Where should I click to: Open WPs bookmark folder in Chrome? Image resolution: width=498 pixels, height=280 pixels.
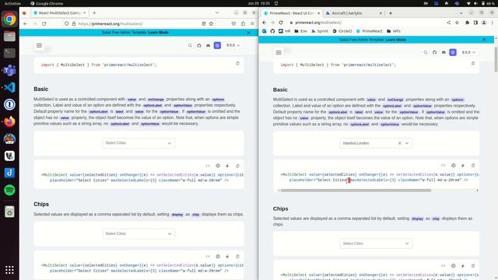point(394,31)
